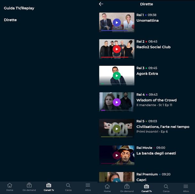Click Rai Movie channel label

(144, 148)
